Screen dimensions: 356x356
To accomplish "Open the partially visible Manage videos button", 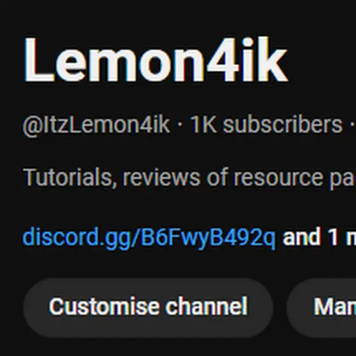I will pos(321,308).
